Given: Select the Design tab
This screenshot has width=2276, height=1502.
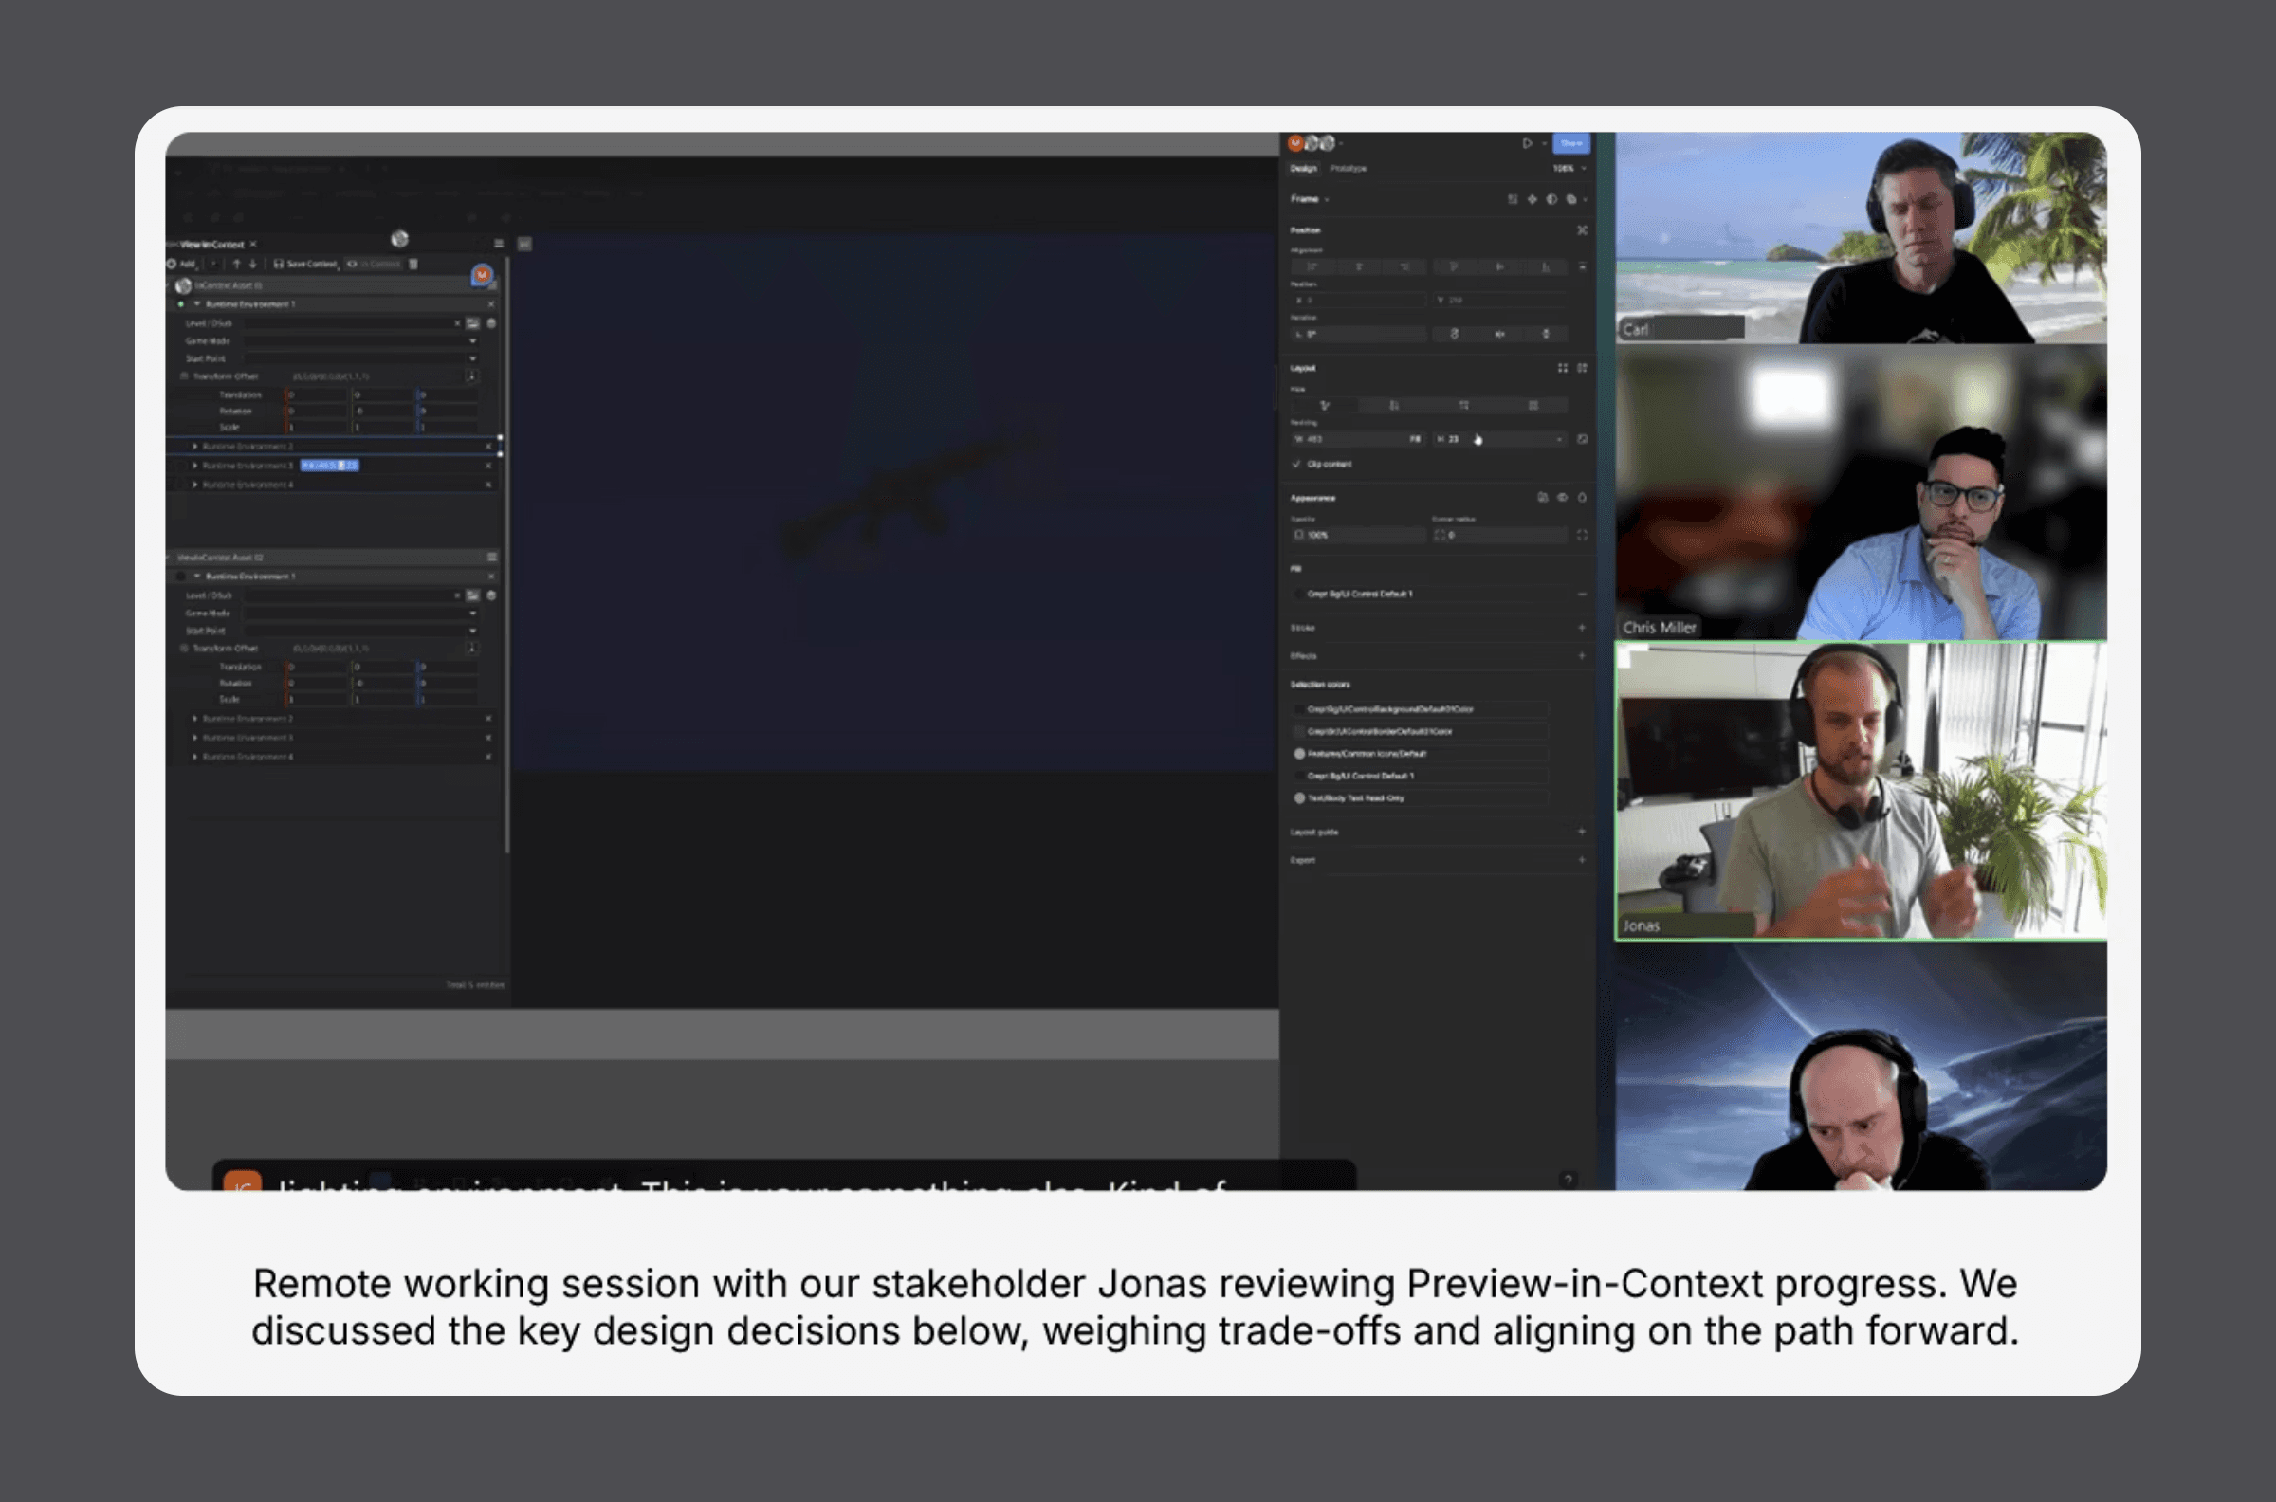Looking at the screenshot, I should (1303, 169).
